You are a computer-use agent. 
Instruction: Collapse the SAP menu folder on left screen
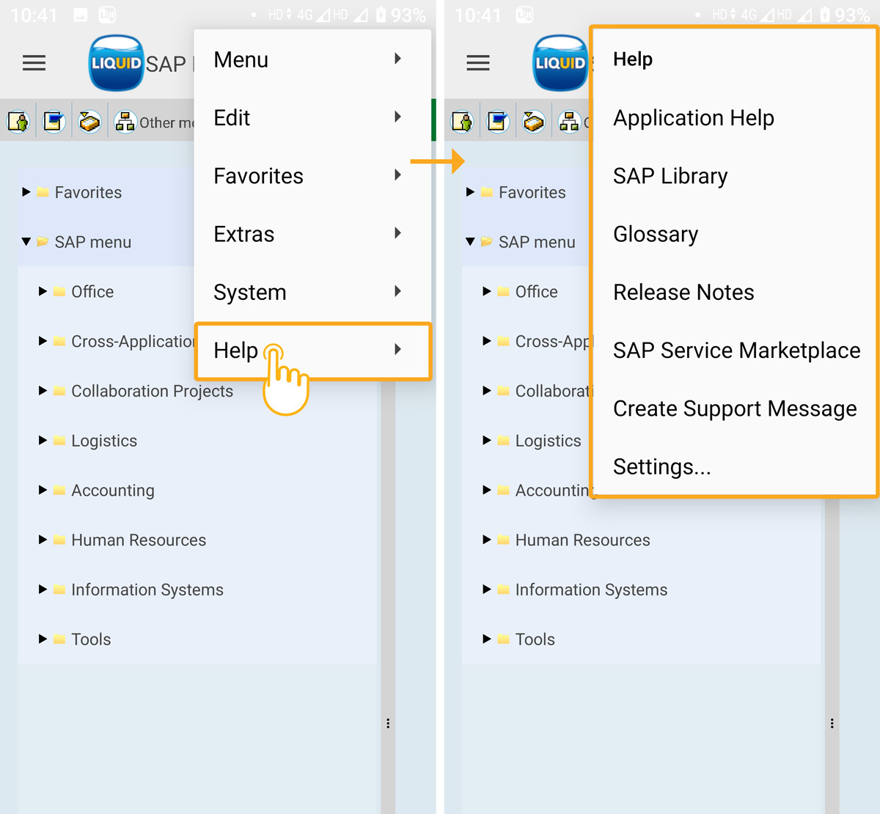[26, 241]
